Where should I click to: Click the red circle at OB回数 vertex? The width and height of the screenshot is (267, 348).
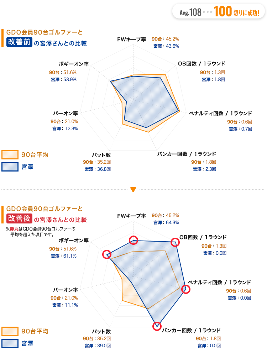175,242
